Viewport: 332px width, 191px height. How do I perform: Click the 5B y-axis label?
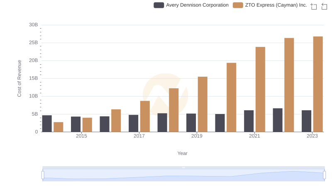click(35, 114)
